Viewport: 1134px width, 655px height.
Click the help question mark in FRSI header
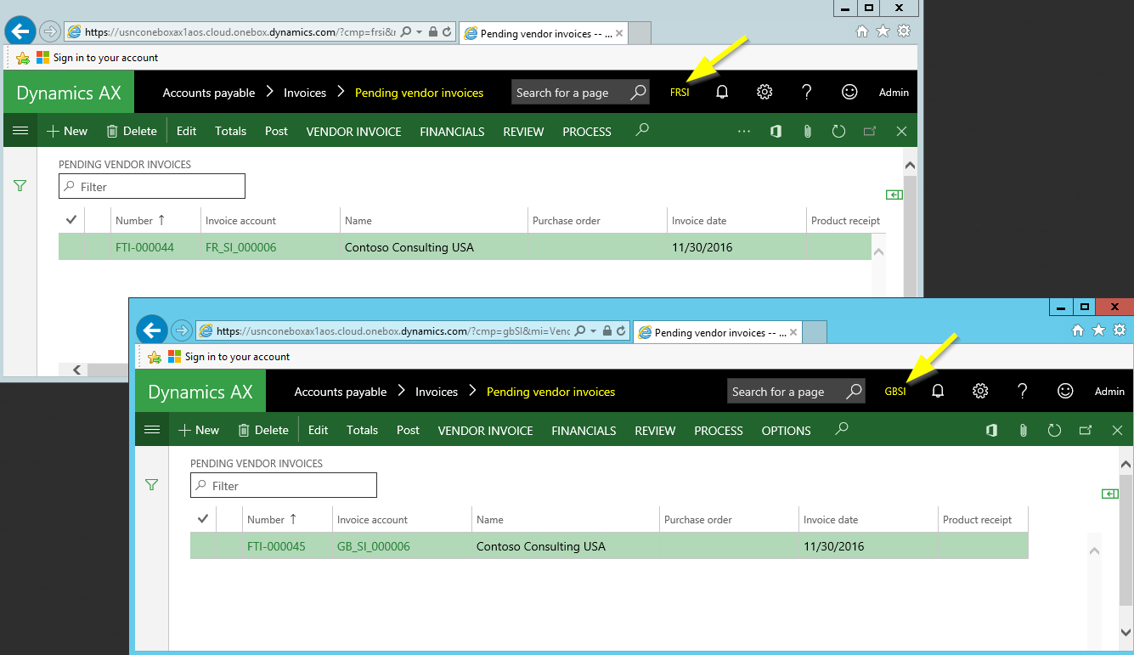(807, 93)
